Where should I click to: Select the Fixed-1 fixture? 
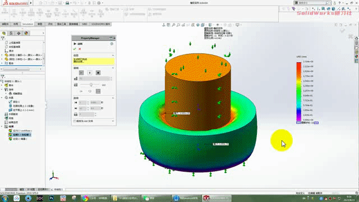[x=14, y=102]
